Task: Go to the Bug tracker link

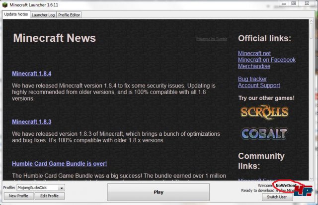Action: point(252,79)
